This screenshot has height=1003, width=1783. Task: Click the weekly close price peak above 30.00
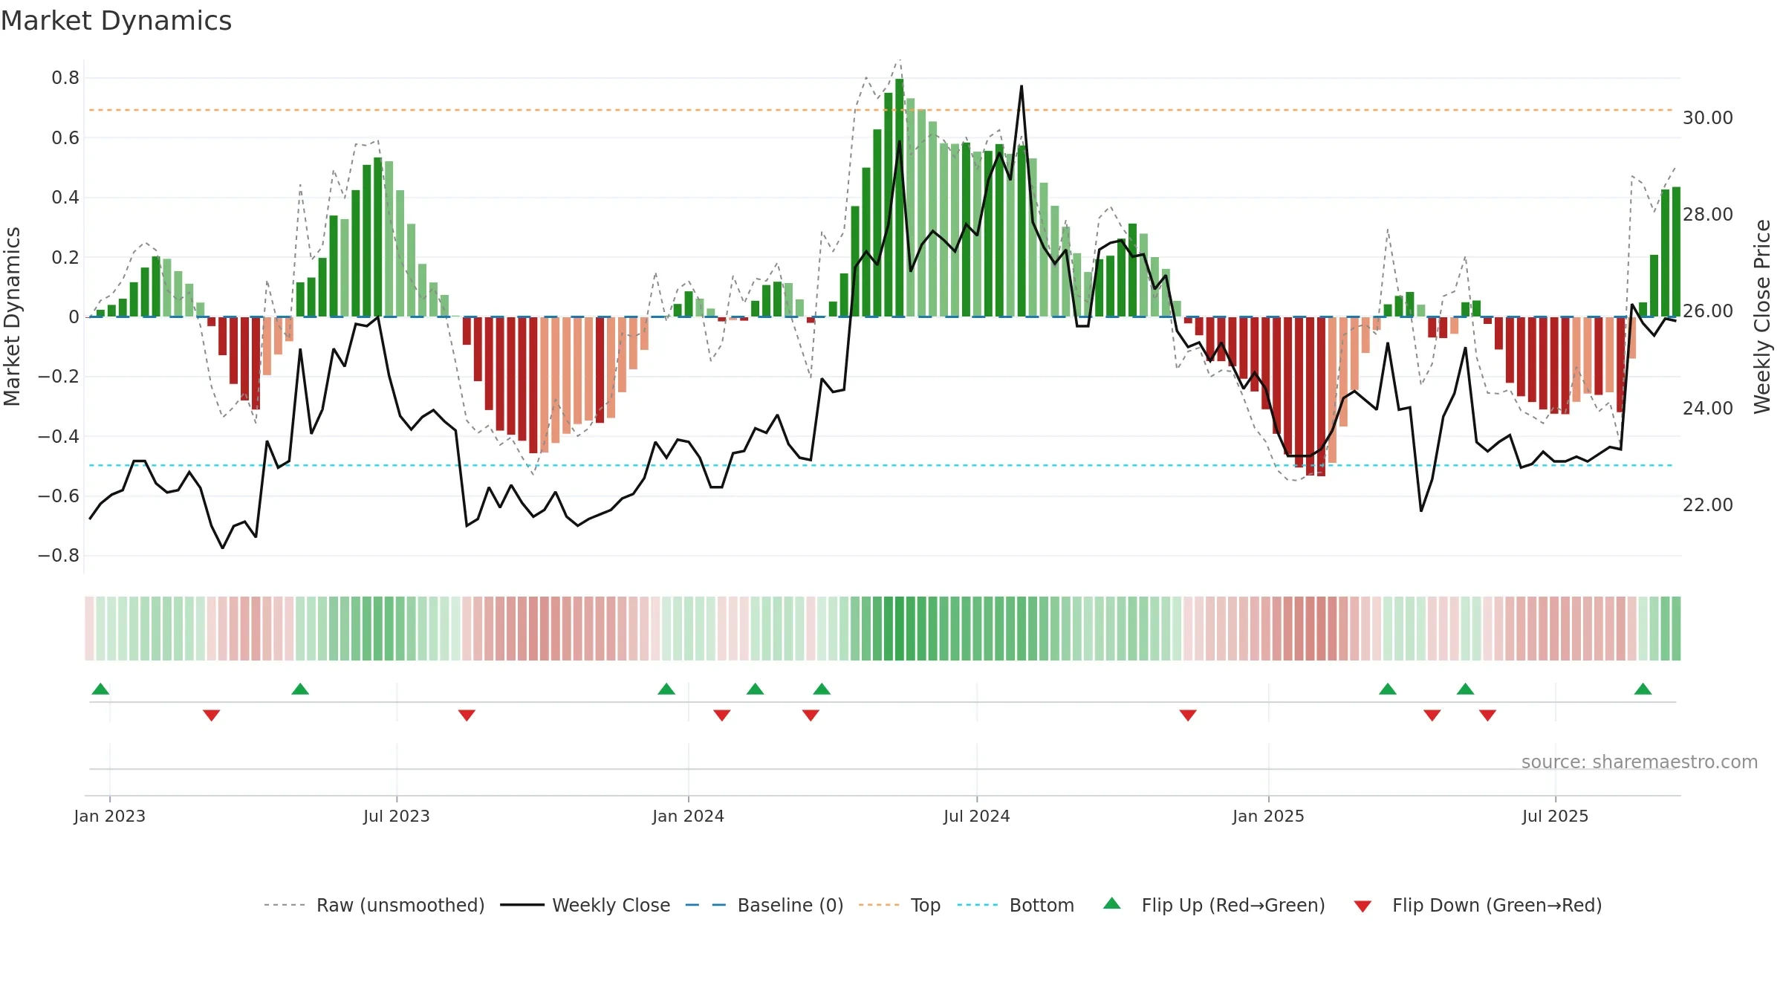(1022, 87)
